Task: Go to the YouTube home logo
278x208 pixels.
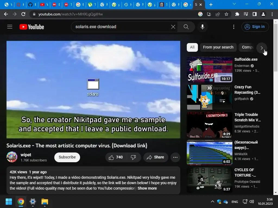Action: (x=32, y=27)
